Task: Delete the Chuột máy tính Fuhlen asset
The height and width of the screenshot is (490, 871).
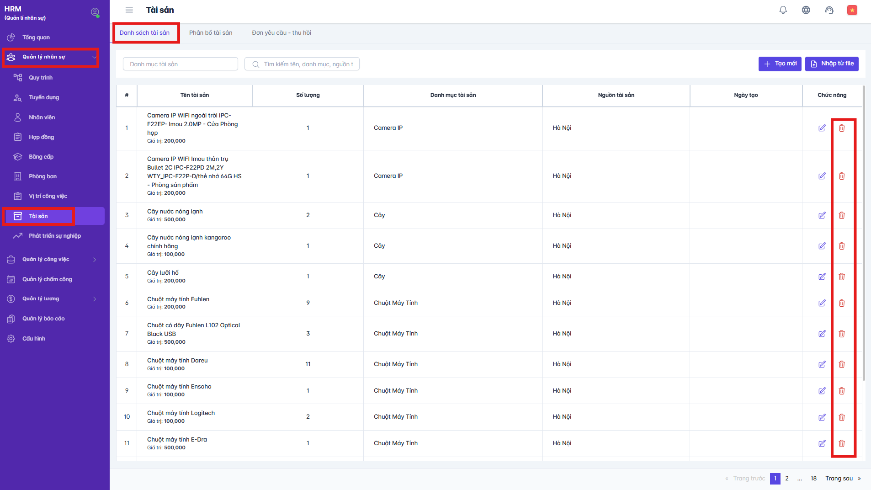Action: [x=842, y=303]
